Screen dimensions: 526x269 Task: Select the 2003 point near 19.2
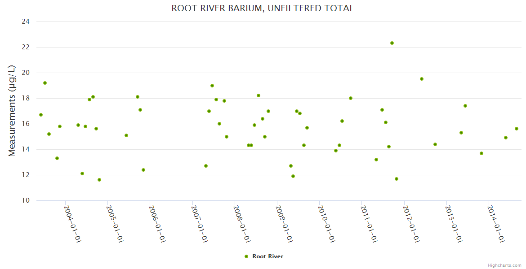pos(45,83)
